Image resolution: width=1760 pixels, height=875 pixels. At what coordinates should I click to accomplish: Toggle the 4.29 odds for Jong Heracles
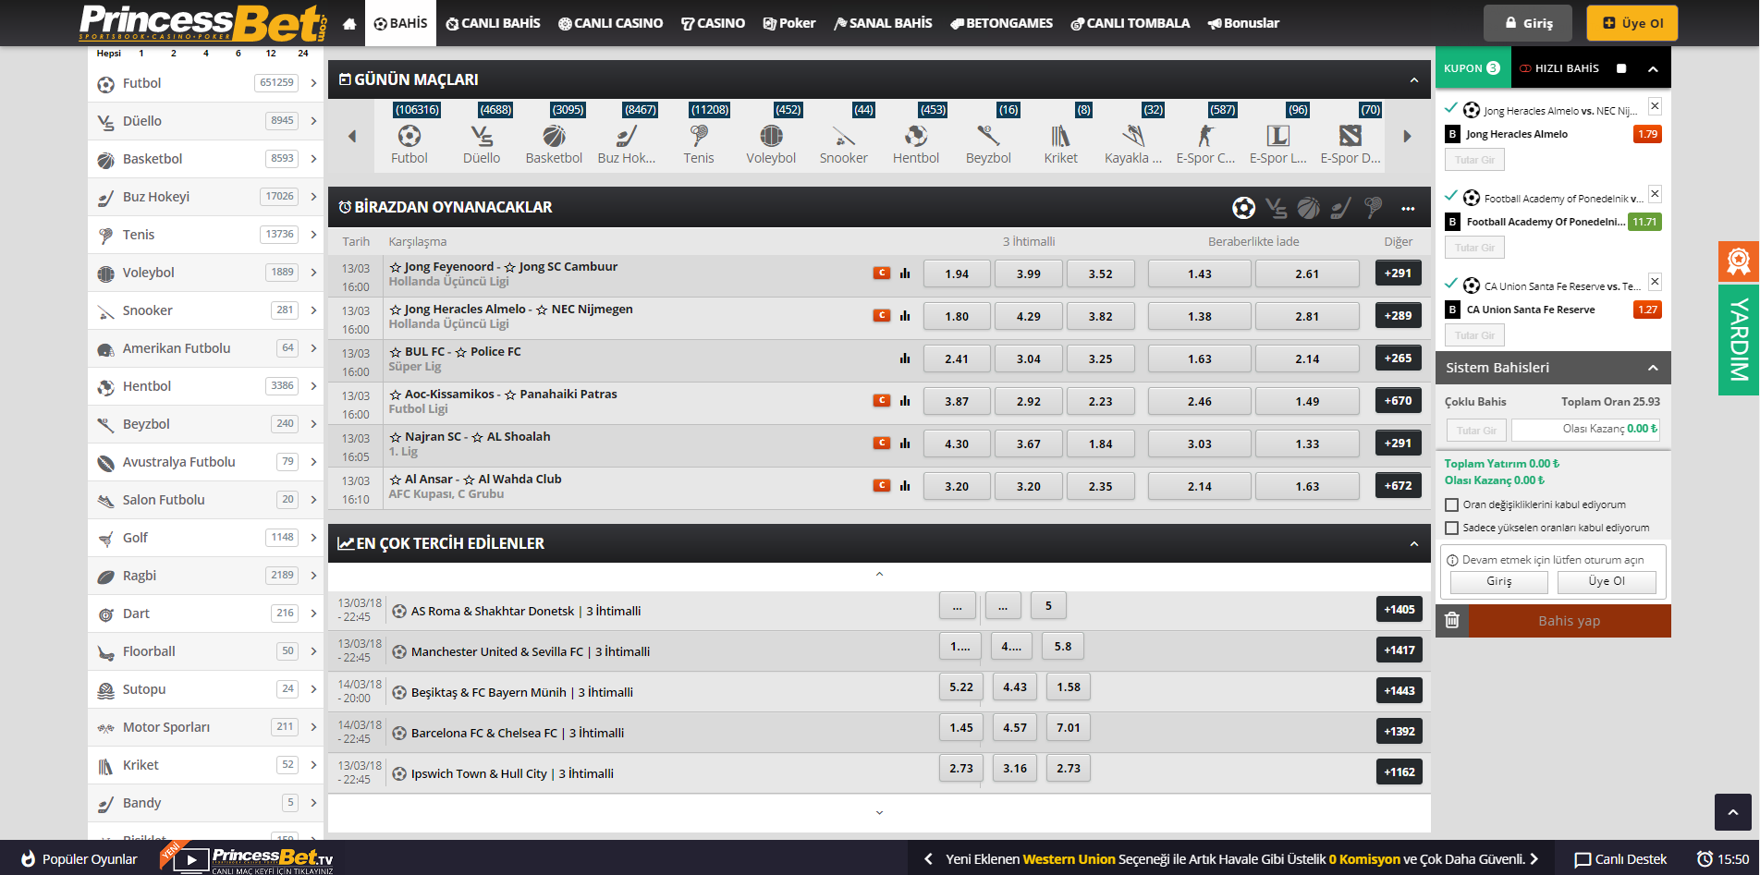pos(1029,316)
